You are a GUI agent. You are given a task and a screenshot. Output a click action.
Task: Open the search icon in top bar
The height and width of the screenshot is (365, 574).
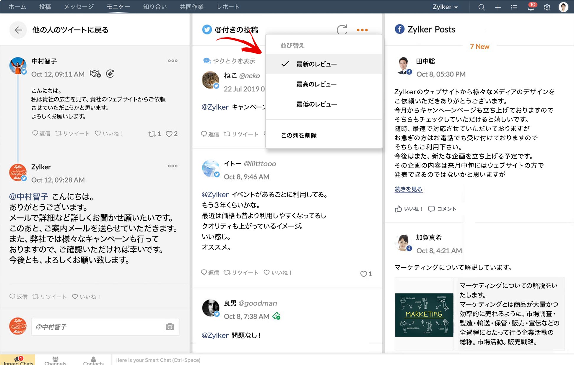(482, 7)
